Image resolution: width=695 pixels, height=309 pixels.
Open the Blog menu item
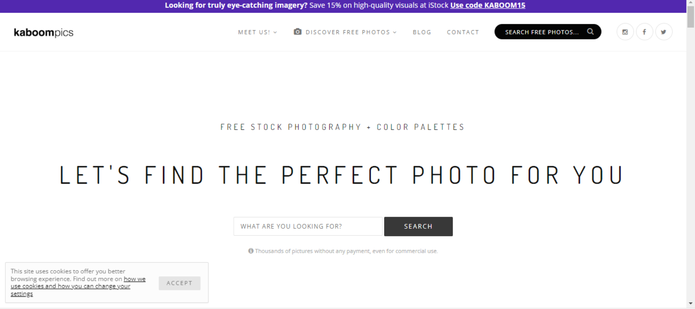tap(422, 32)
